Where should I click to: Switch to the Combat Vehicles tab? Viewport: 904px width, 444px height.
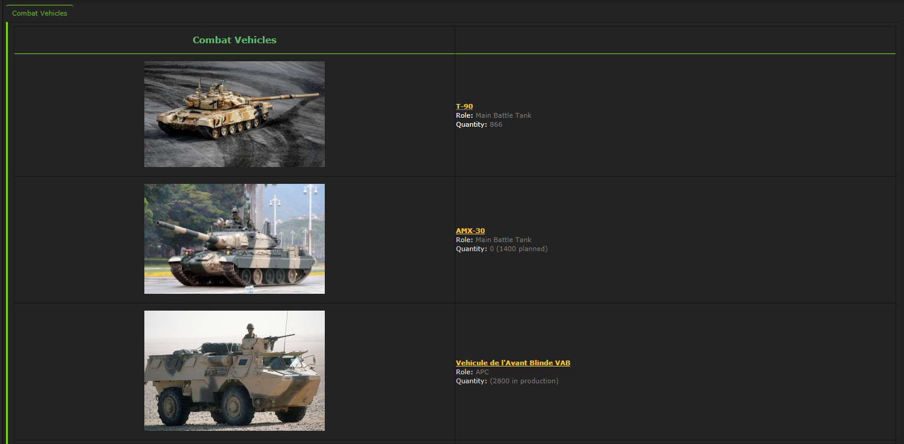click(40, 13)
